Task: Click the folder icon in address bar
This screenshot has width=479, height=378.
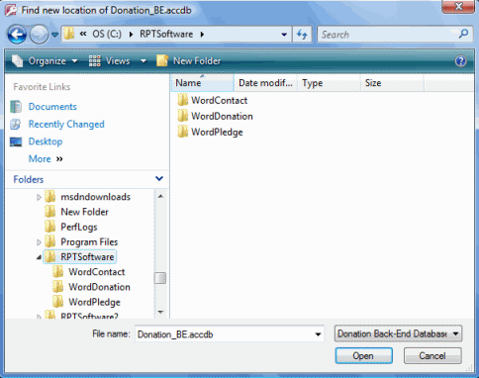Action: coord(69,34)
